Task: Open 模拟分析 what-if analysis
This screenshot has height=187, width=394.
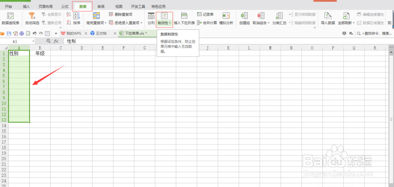Action: point(226,19)
